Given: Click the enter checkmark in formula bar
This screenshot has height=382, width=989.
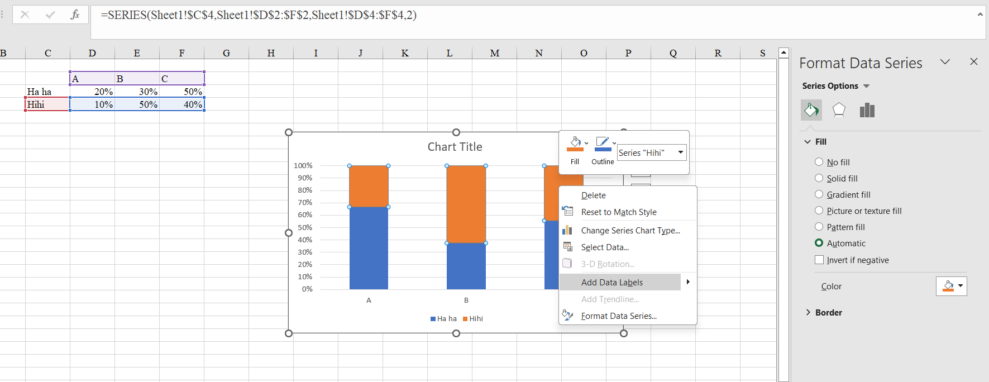Looking at the screenshot, I should click(50, 15).
